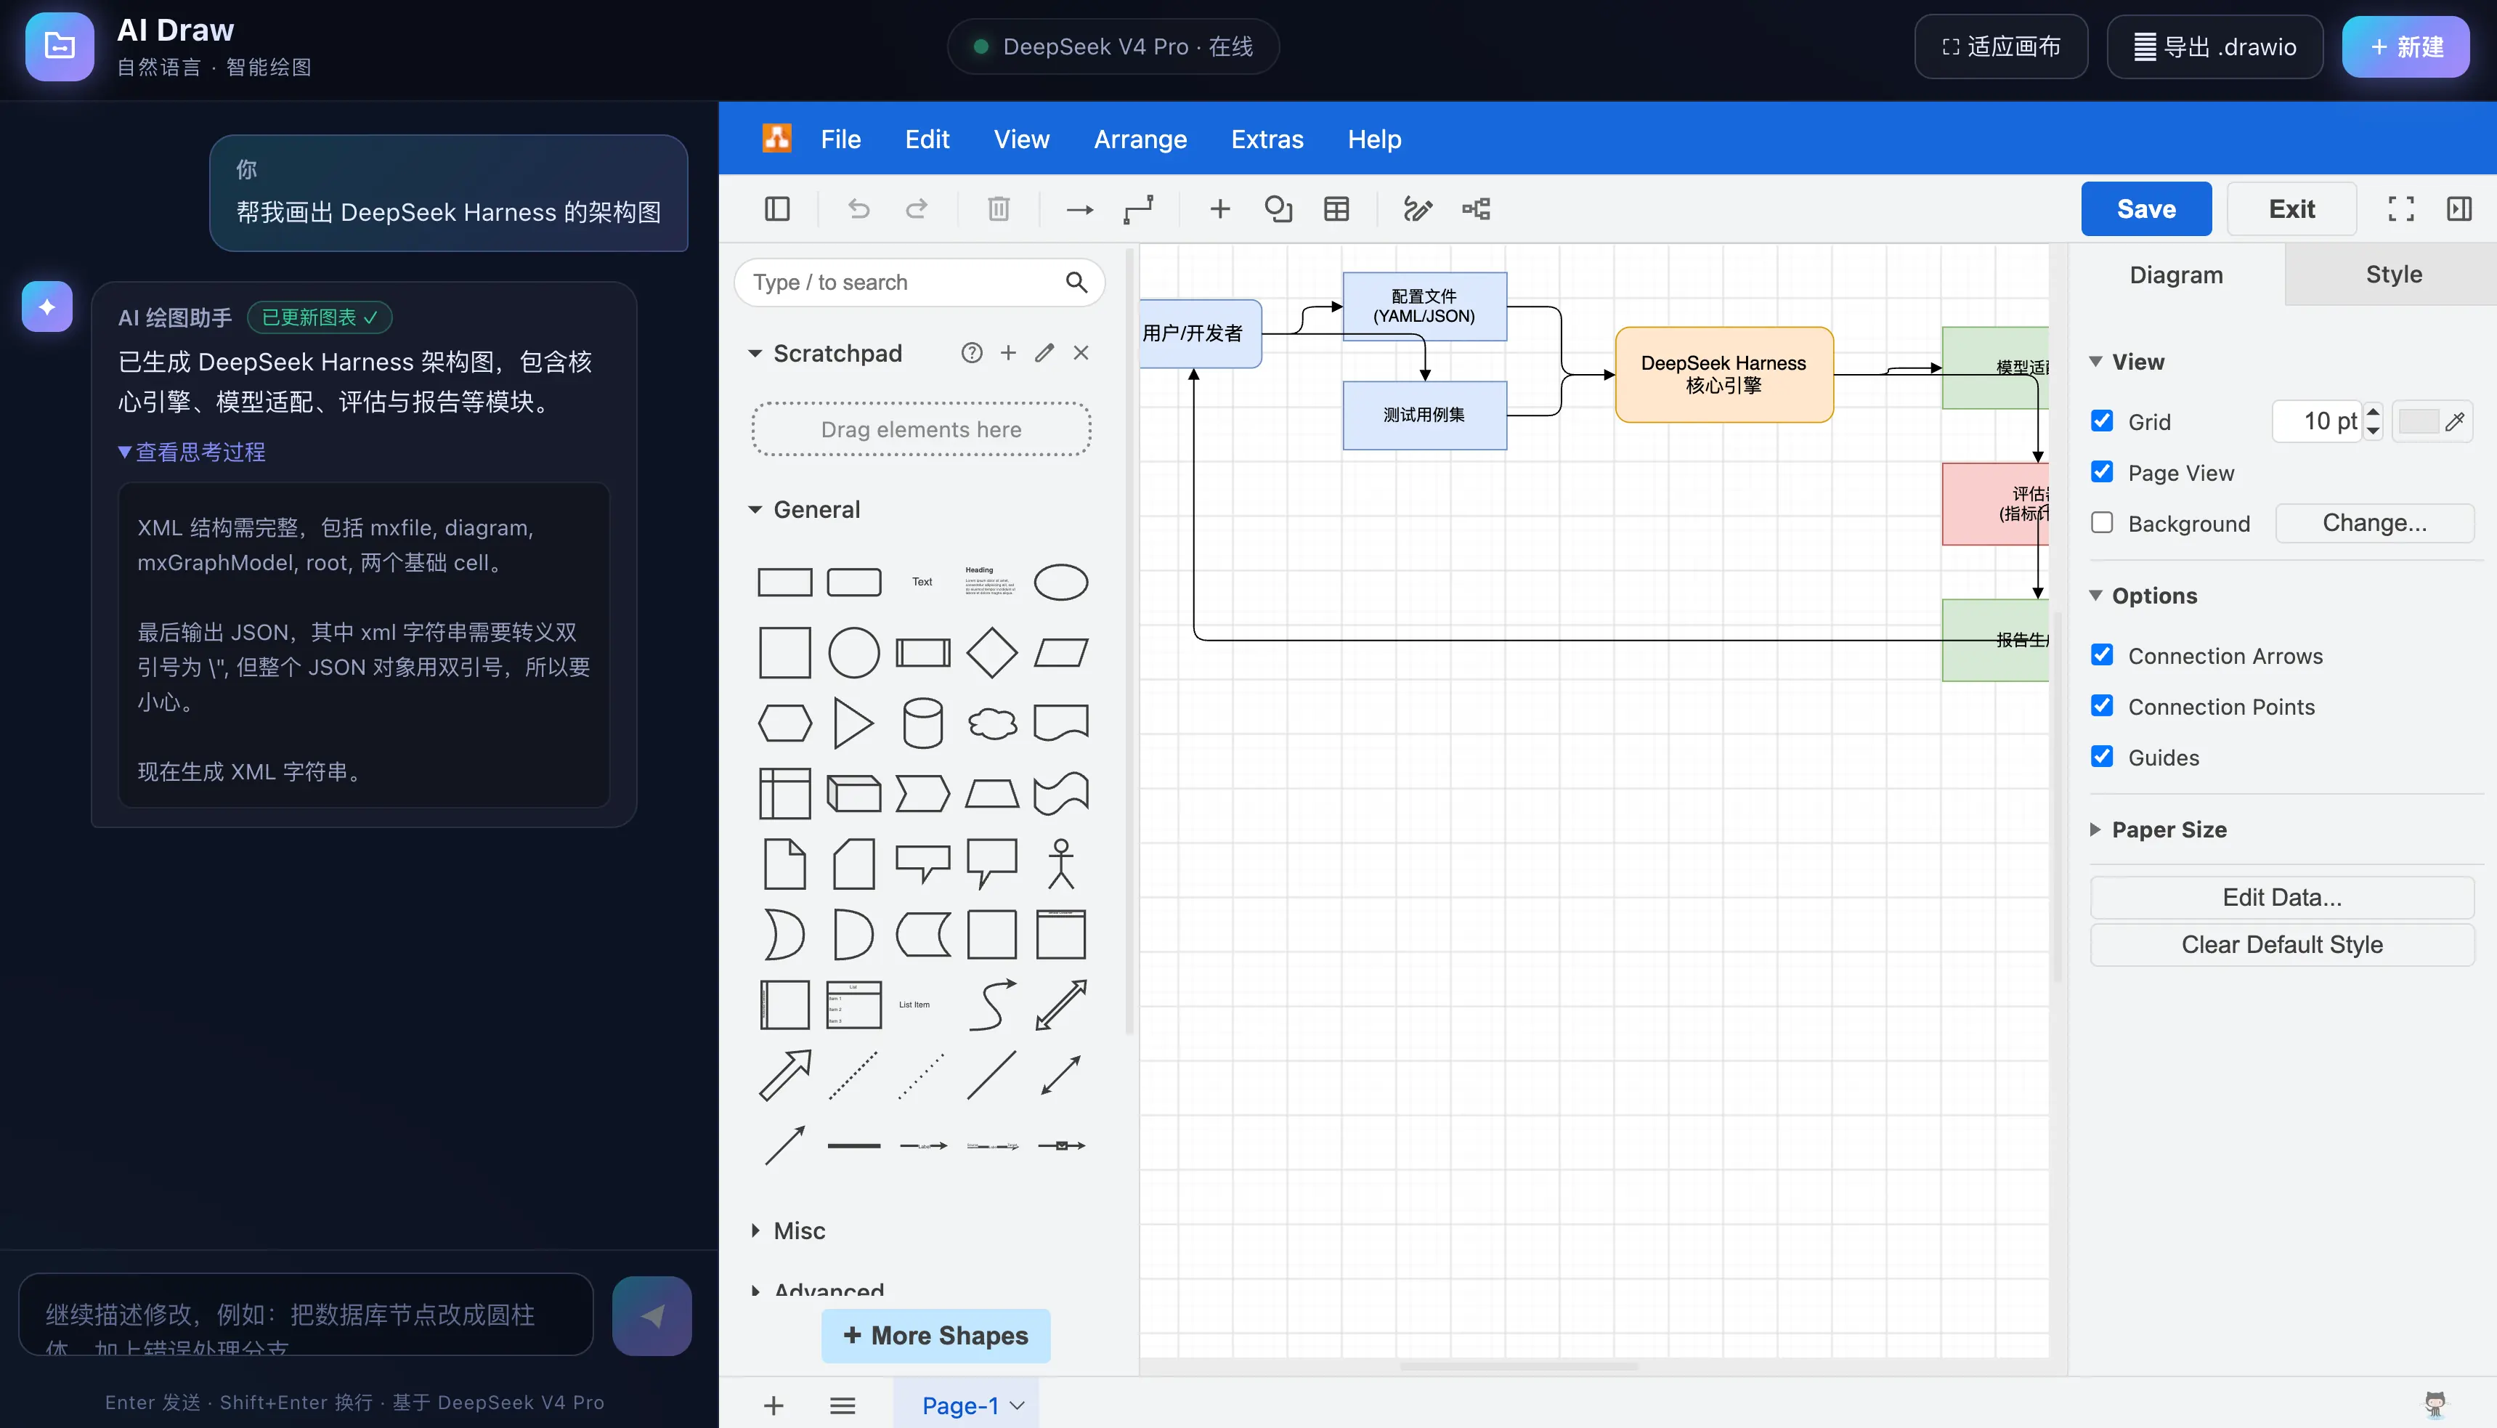Screen dimensions: 2497x1428
Task: Click the send message arrow button
Action: 652,1315
